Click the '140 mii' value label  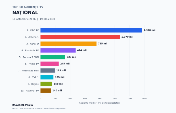[x=57, y=91]
